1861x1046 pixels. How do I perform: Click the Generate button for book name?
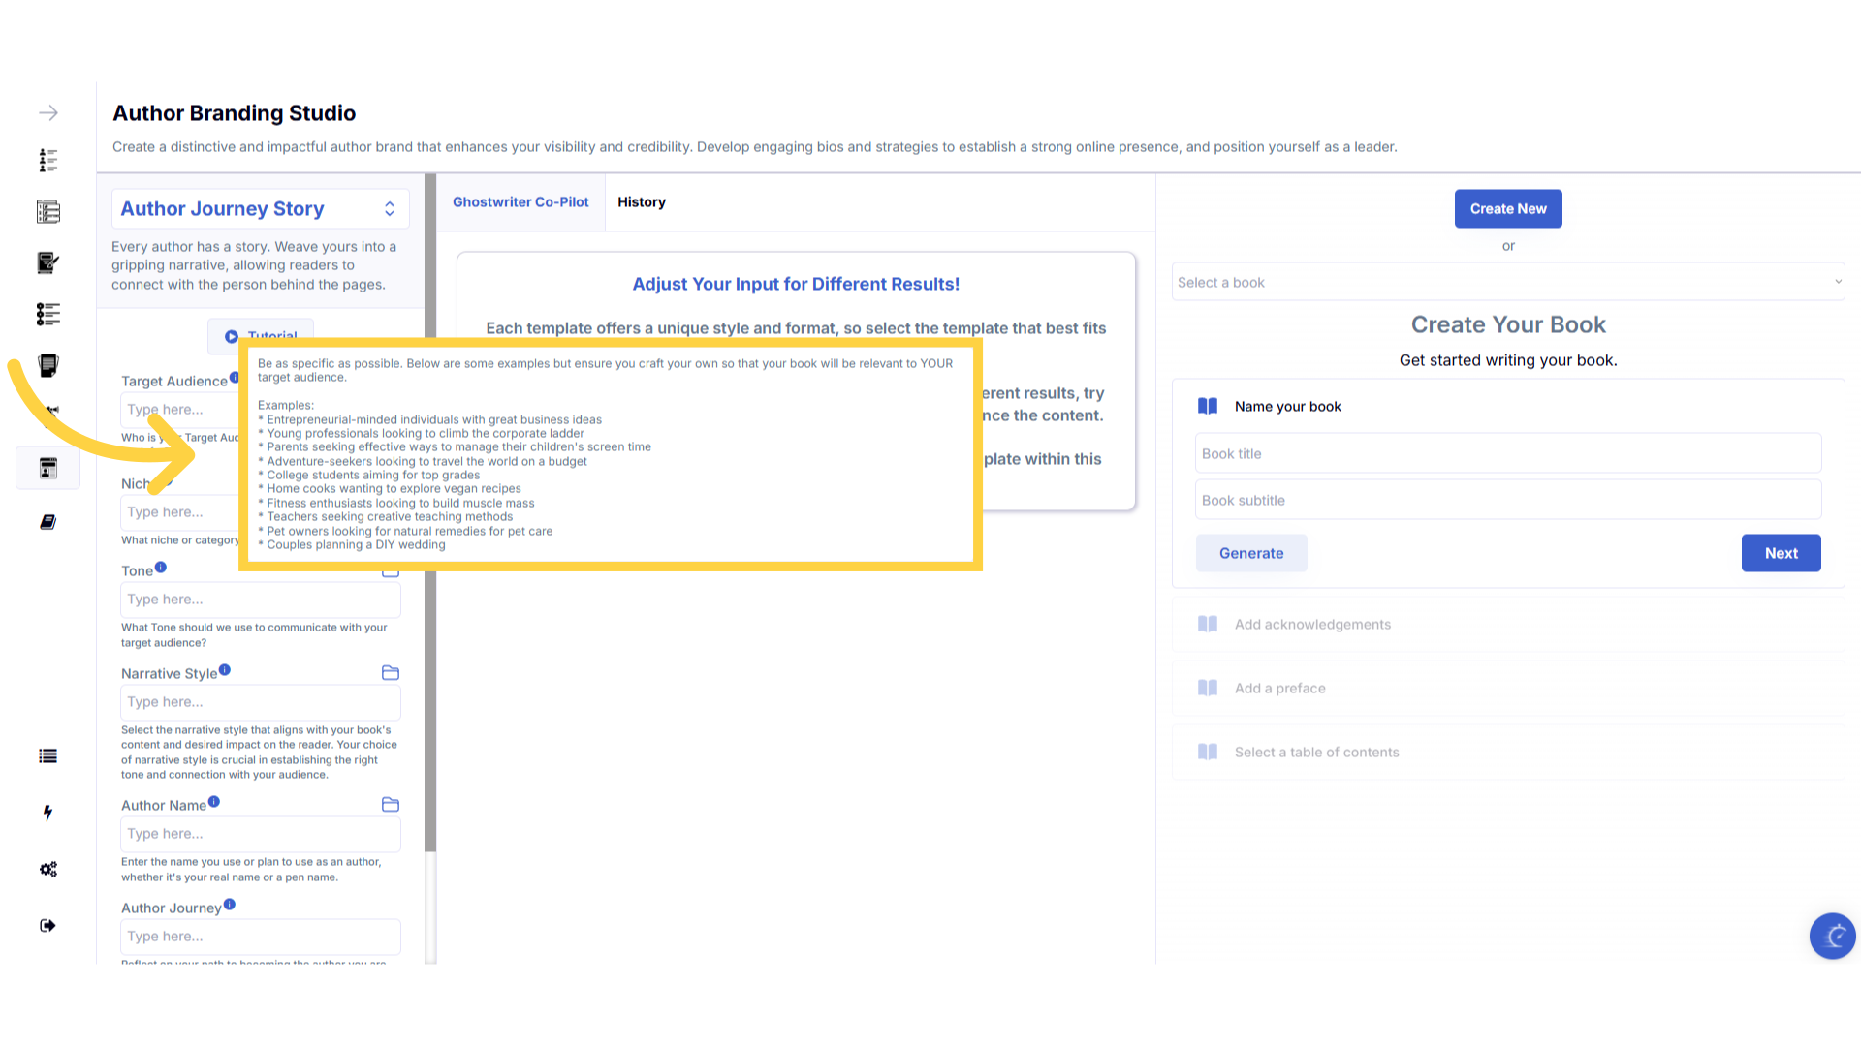pos(1250,553)
